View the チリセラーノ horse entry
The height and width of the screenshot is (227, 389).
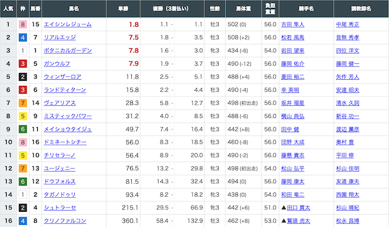click(60, 155)
